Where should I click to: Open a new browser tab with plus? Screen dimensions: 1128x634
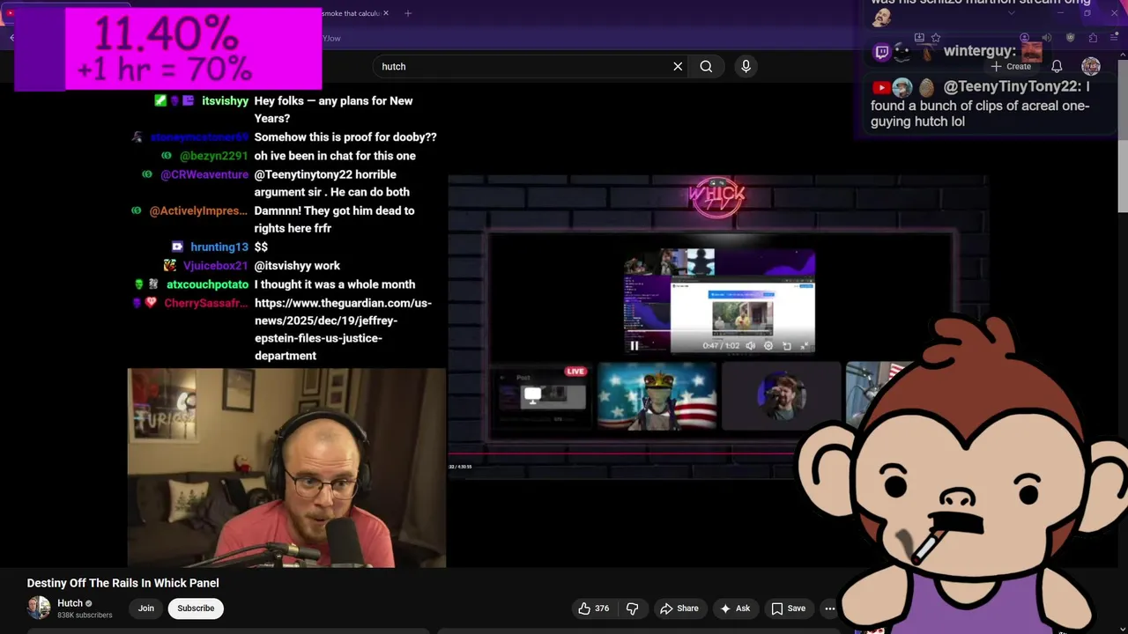coord(407,13)
